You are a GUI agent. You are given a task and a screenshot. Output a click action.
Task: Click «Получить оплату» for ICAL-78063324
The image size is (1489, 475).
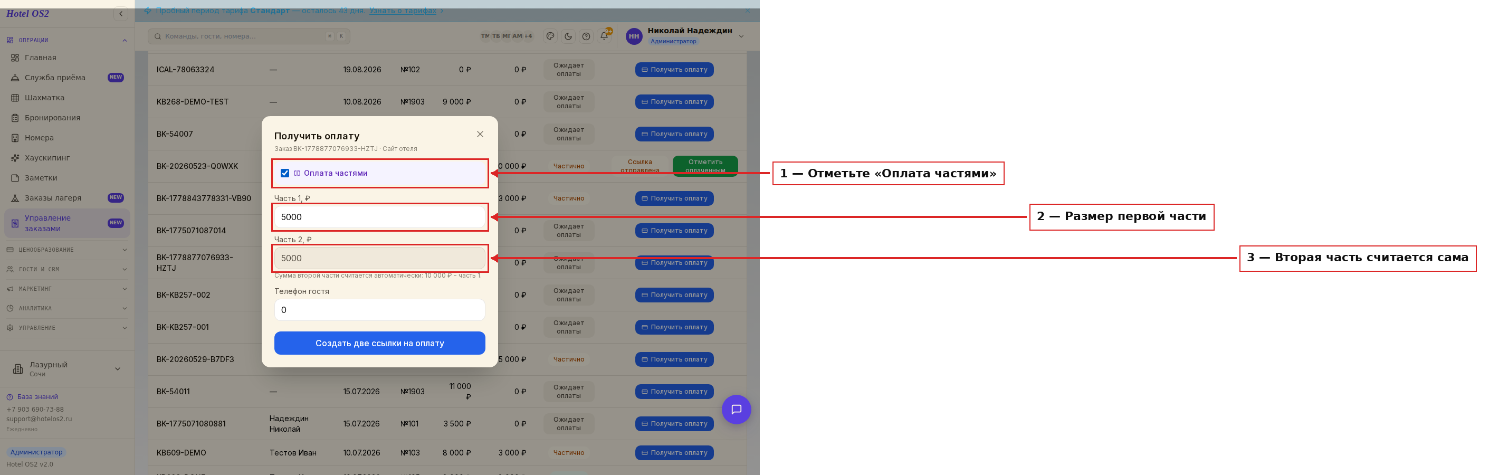pyautogui.click(x=674, y=69)
